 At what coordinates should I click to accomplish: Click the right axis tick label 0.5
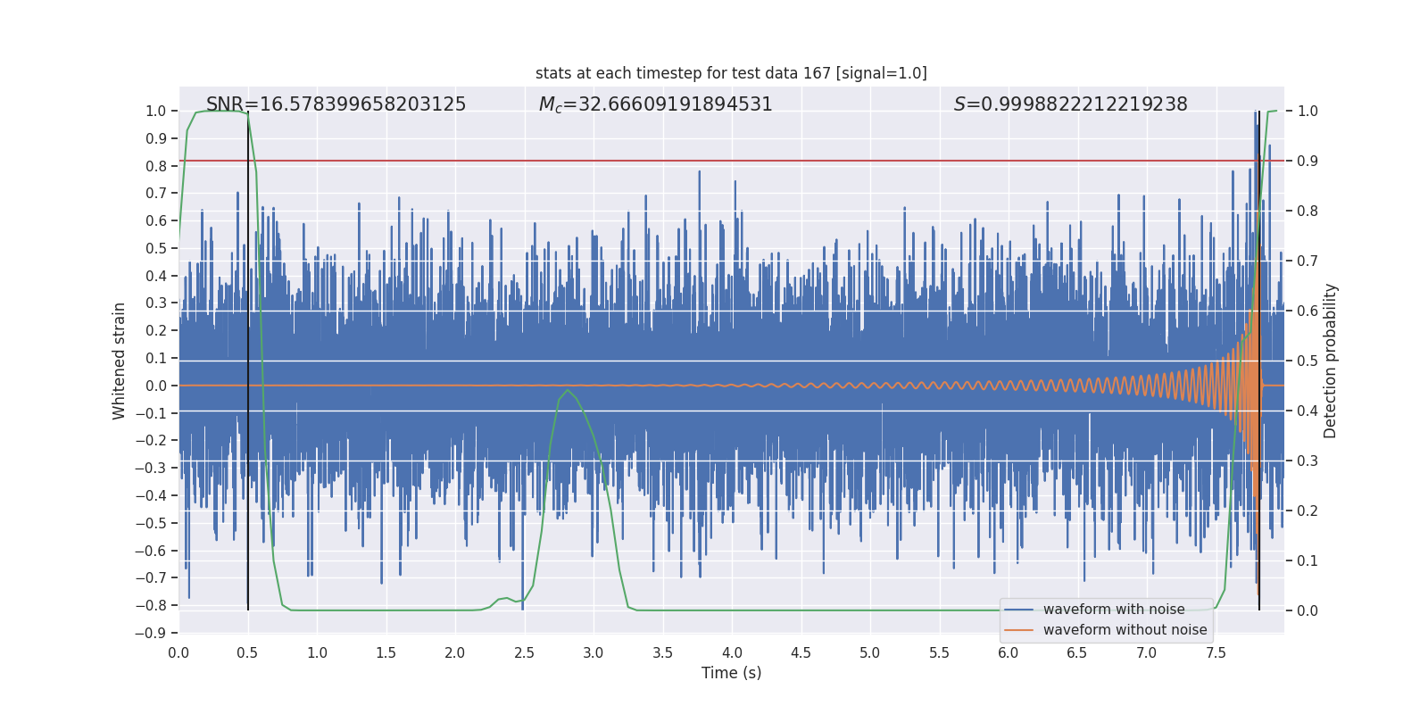pyautogui.click(x=1308, y=361)
